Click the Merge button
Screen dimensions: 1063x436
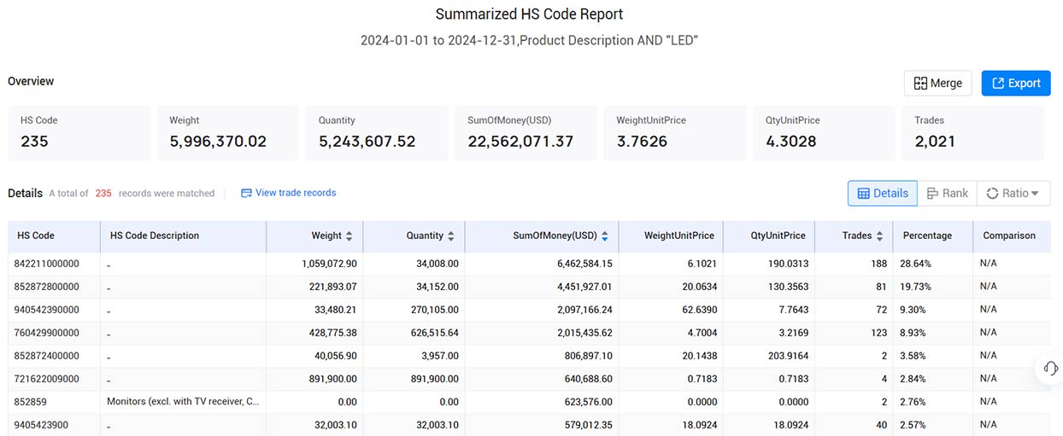(937, 83)
